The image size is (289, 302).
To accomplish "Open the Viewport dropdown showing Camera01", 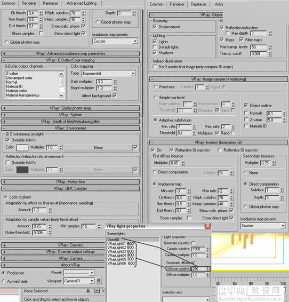I will (x=79, y=281).
